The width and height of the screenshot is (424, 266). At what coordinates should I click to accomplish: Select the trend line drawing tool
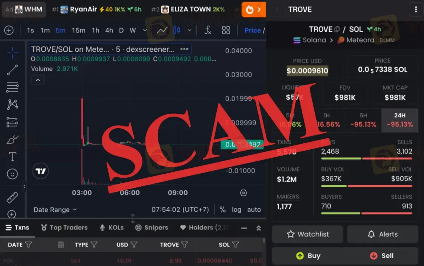coord(13,70)
